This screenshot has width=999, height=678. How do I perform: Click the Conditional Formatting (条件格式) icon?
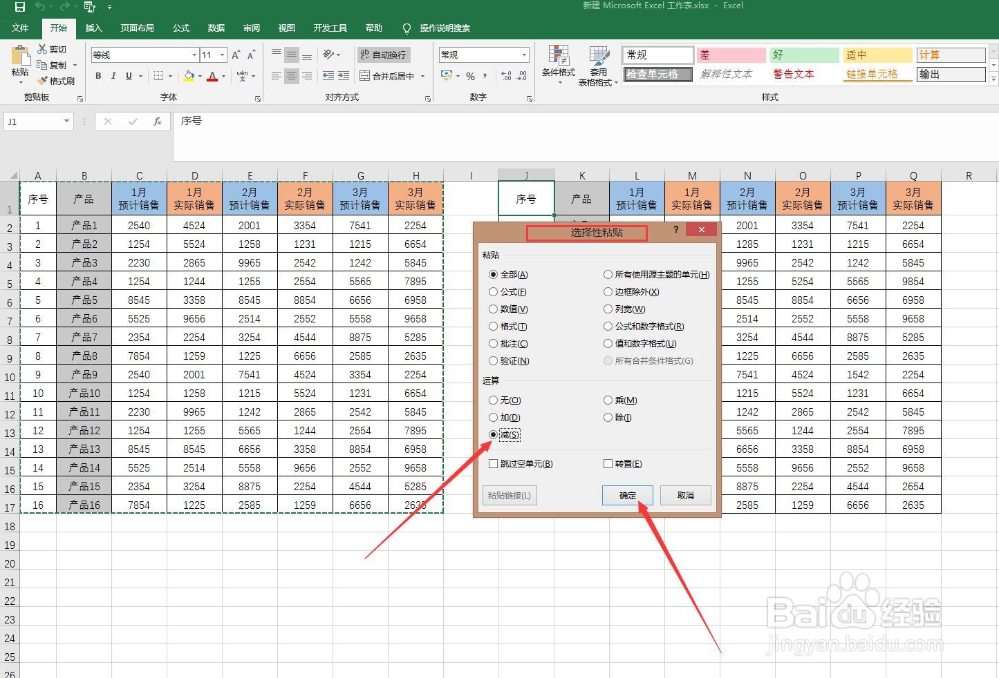click(559, 56)
